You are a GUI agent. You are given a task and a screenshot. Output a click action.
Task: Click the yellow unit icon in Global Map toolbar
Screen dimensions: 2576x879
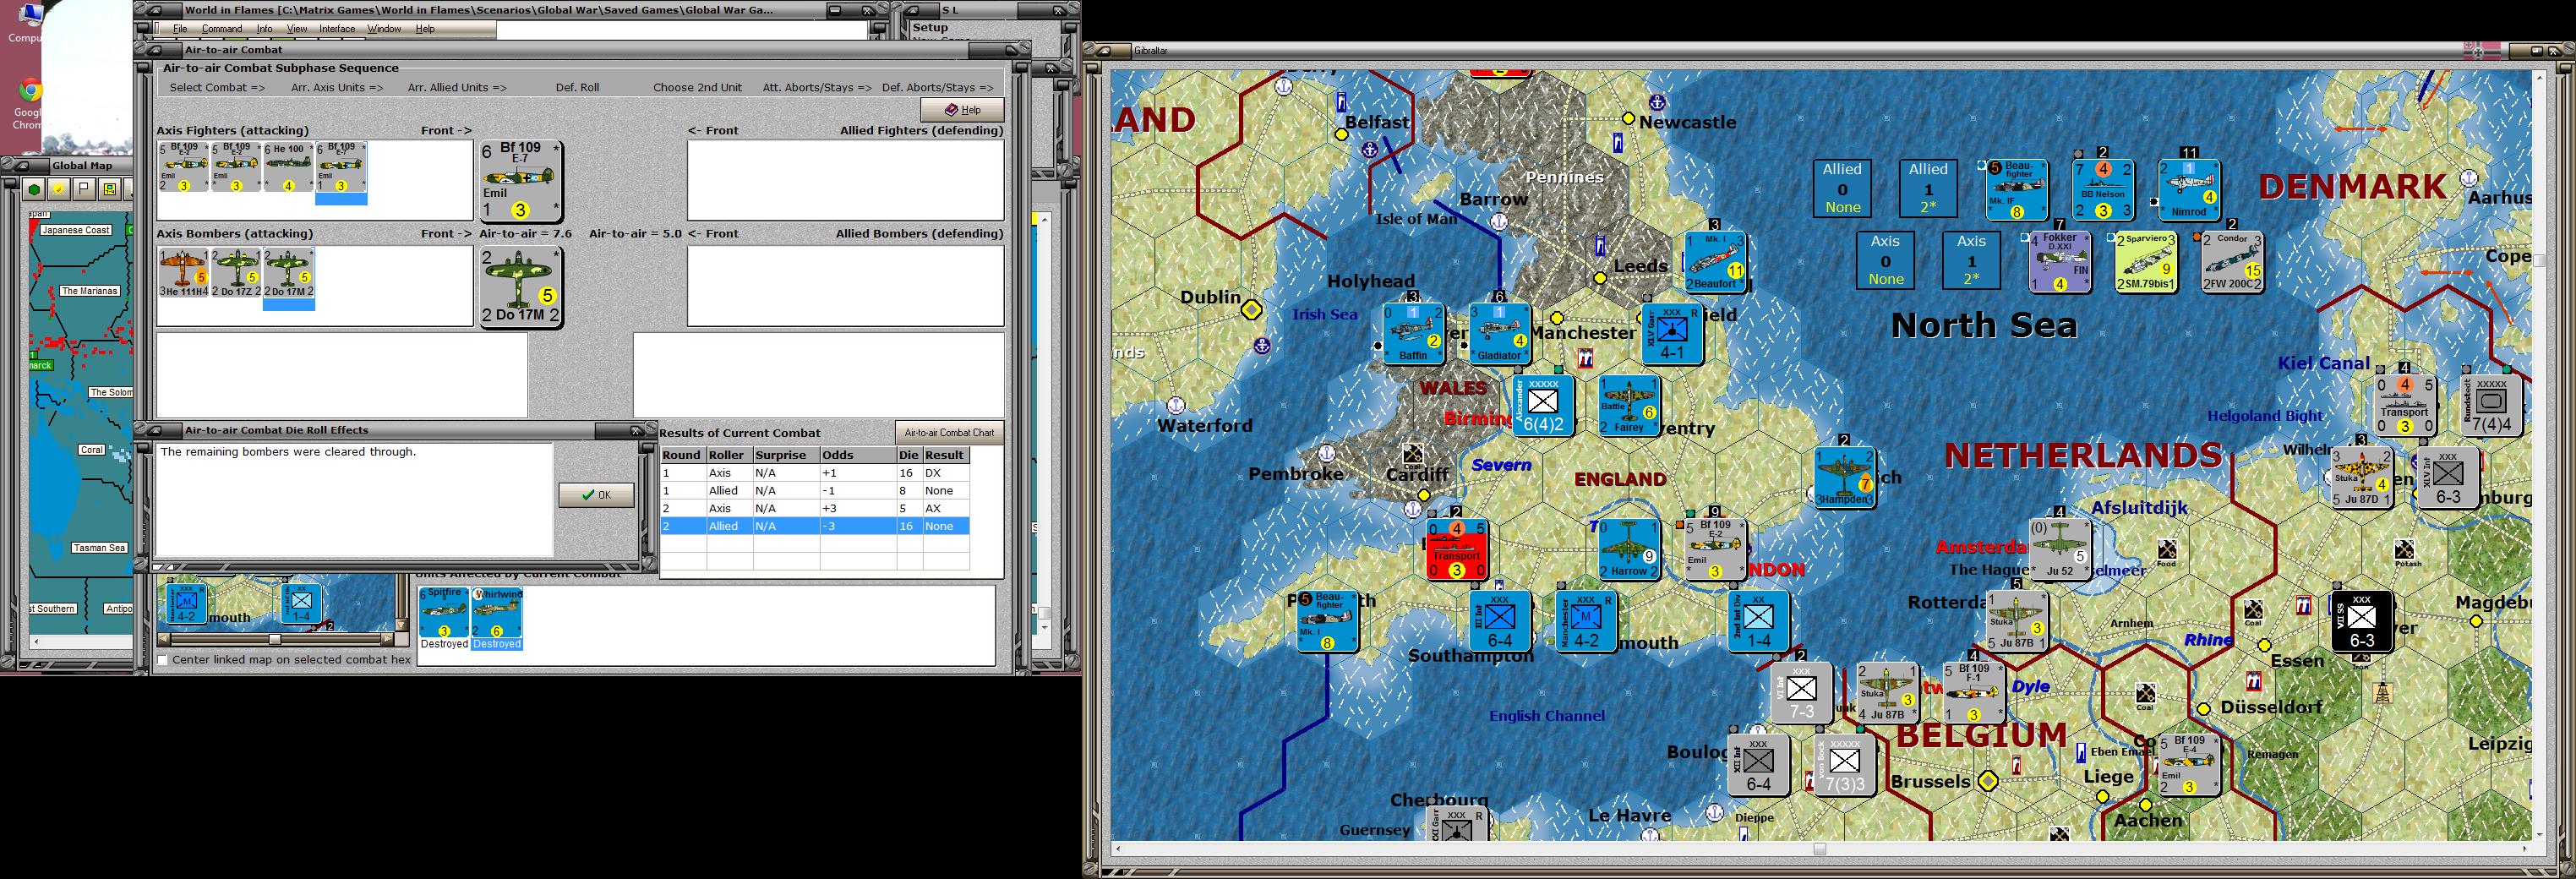click(x=109, y=190)
